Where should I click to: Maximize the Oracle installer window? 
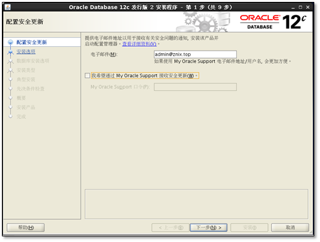[300, 8]
